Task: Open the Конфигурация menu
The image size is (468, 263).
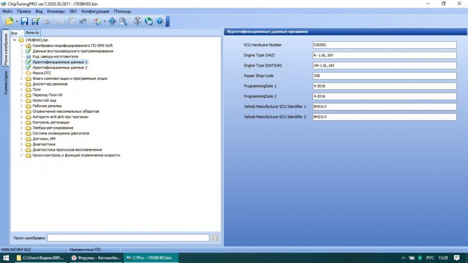Action: coord(95,11)
